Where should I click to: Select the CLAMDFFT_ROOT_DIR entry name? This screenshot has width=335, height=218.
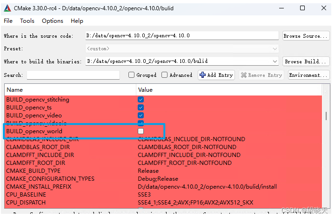tap(36, 163)
